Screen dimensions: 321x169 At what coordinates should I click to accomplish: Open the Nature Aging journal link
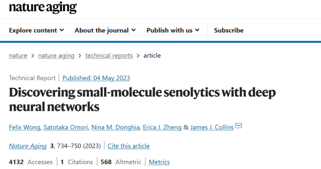pyautogui.click(x=28, y=146)
